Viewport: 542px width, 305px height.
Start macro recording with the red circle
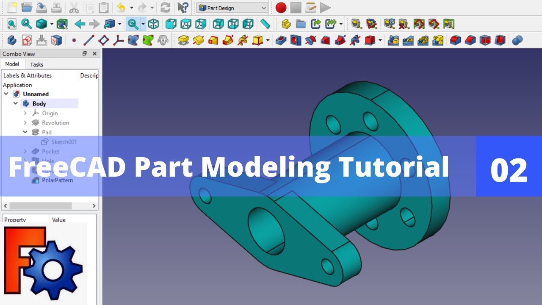[281, 8]
